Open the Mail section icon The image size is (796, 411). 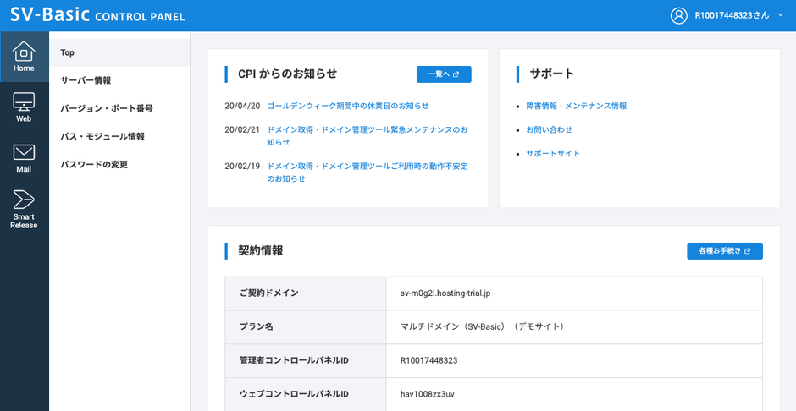pos(24,157)
